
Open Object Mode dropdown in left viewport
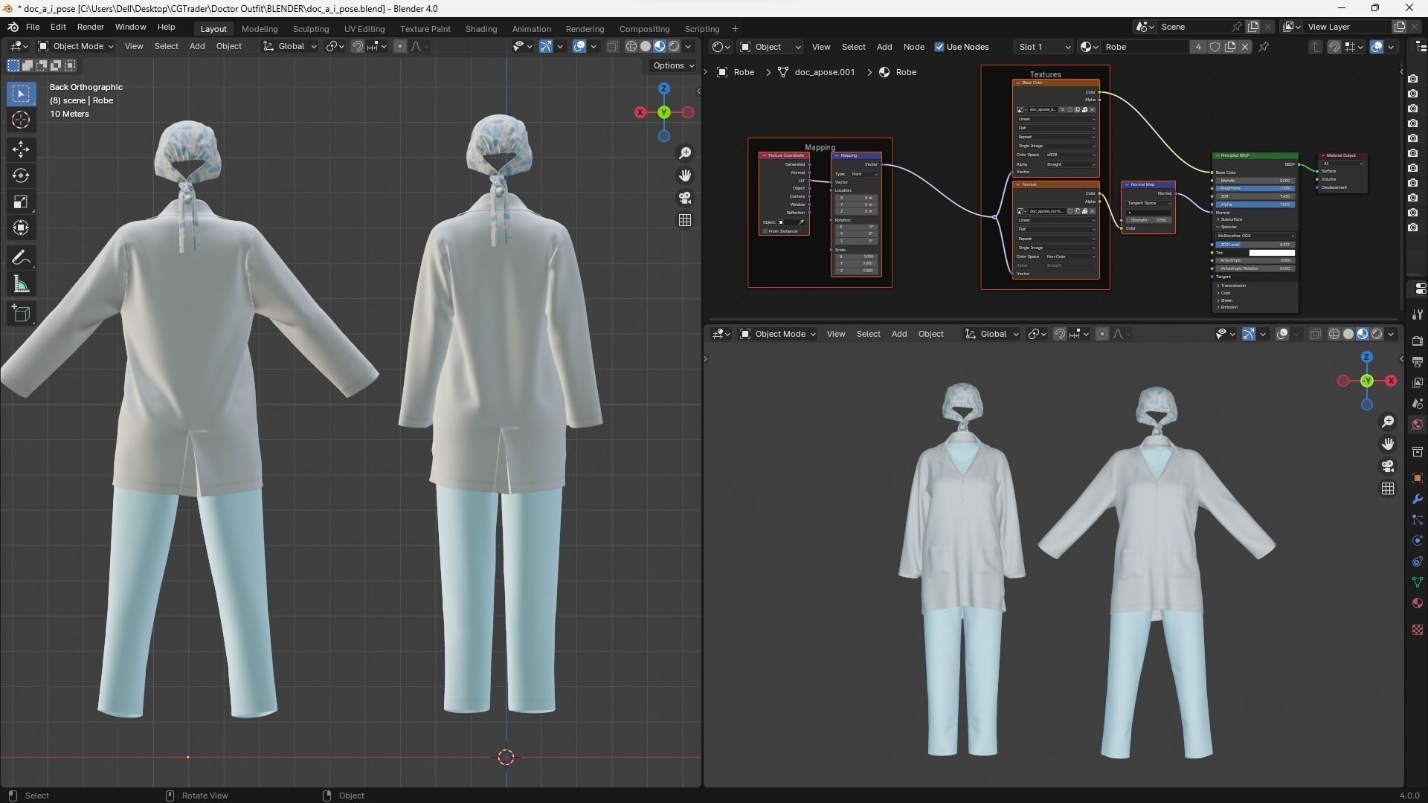tap(75, 46)
